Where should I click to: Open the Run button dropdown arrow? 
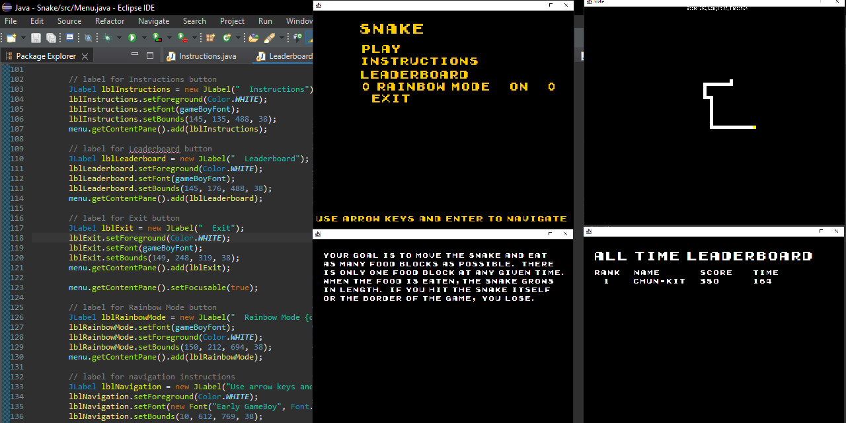pyautogui.click(x=144, y=38)
